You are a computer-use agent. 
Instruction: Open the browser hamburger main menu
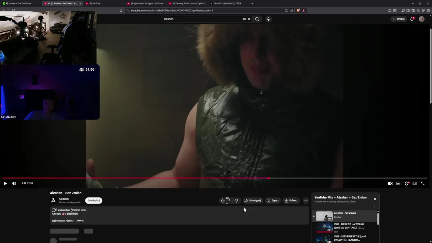click(428, 10)
